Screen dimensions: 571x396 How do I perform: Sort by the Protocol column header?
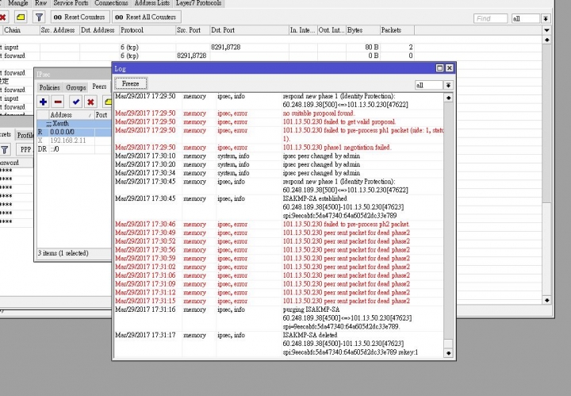[148, 30]
